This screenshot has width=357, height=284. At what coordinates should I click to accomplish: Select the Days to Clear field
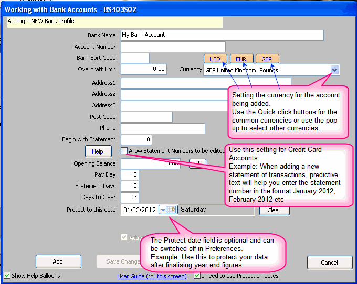coord(130,197)
